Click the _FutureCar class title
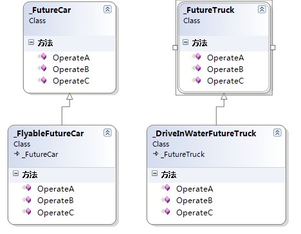Viewport: 301px width, 234px height. (x=50, y=10)
